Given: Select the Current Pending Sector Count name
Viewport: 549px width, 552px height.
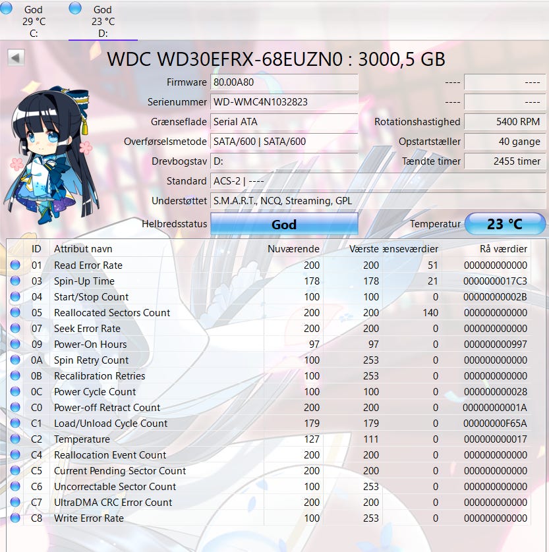Looking at the screenshot, I should click(120, 471).
